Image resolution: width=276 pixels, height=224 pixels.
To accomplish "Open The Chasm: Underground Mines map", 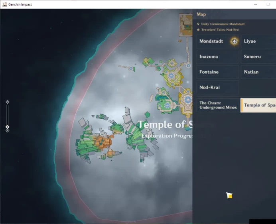I will [217, 105].
